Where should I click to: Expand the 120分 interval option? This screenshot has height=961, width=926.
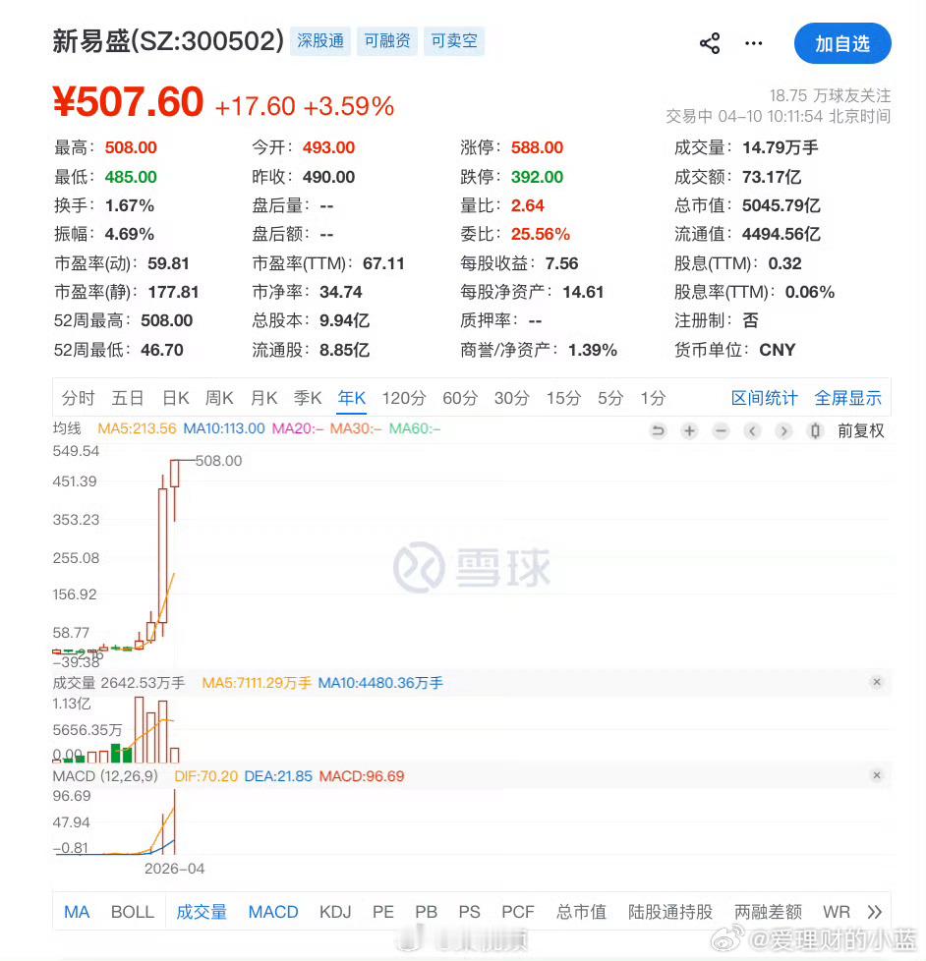(x=403, y=398)
